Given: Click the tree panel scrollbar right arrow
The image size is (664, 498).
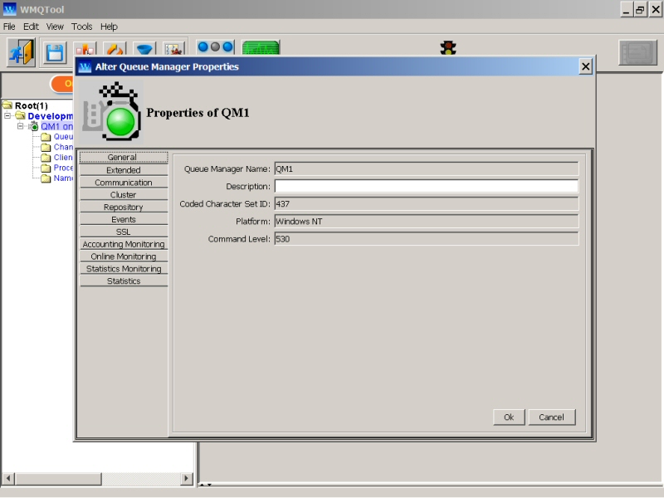Looking at the screenshot, I should click(x=186, y=479).
